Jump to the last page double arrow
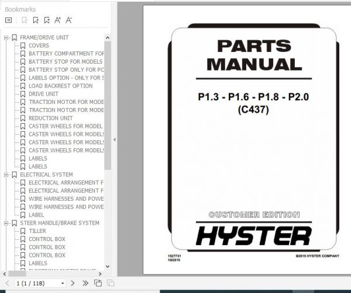The image size is (351, 293). (x=85, y=284)
